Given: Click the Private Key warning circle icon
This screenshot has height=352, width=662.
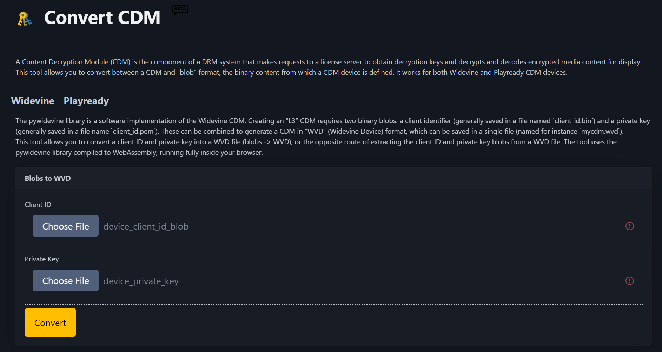Looking at the screenshot, I should coord(630,281).
